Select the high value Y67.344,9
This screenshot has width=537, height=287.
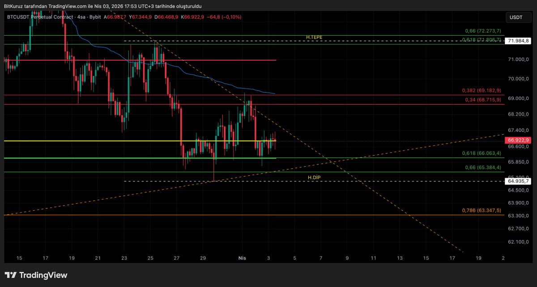click(x=141, y=17)
